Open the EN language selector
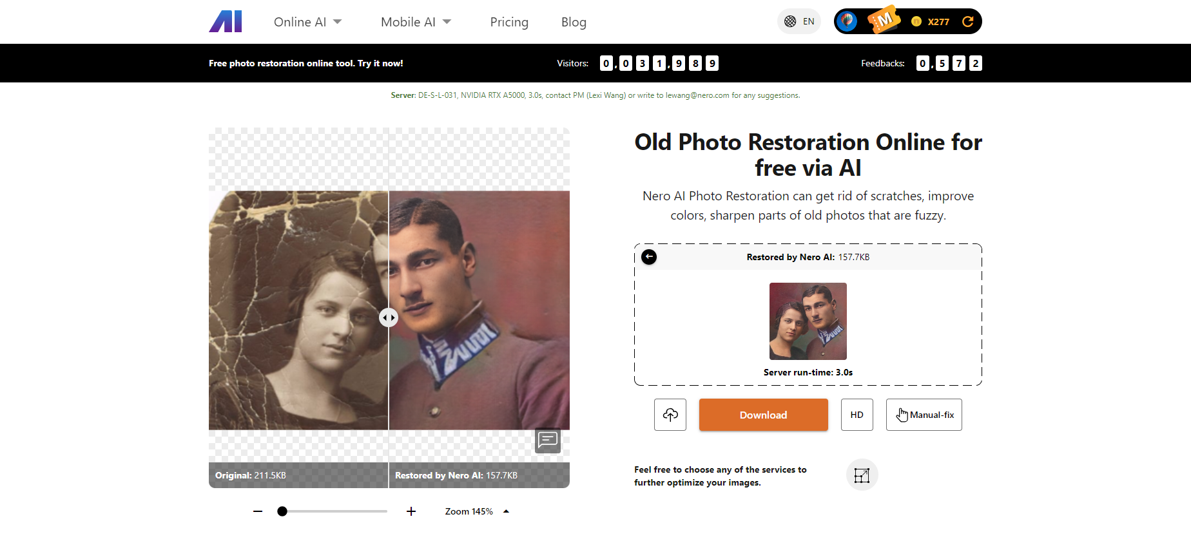 click(x=799, y=21)
